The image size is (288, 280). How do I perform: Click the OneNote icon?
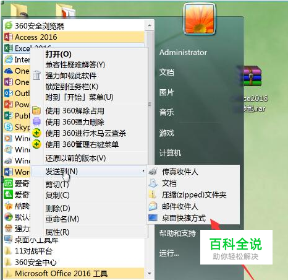point(9,82)
